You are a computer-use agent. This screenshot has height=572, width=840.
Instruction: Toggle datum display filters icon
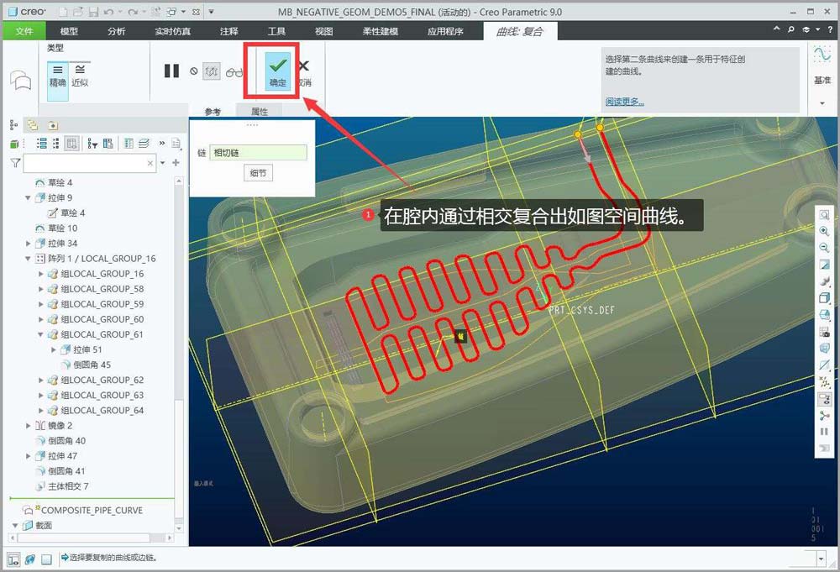point(825,382)
